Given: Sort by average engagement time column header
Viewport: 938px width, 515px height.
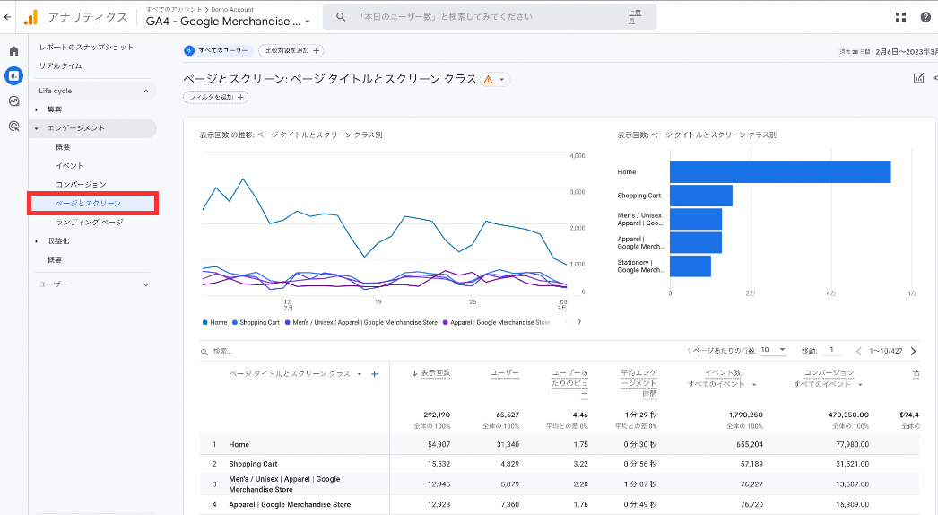Looking at the screenshot, I should point(638,382).
